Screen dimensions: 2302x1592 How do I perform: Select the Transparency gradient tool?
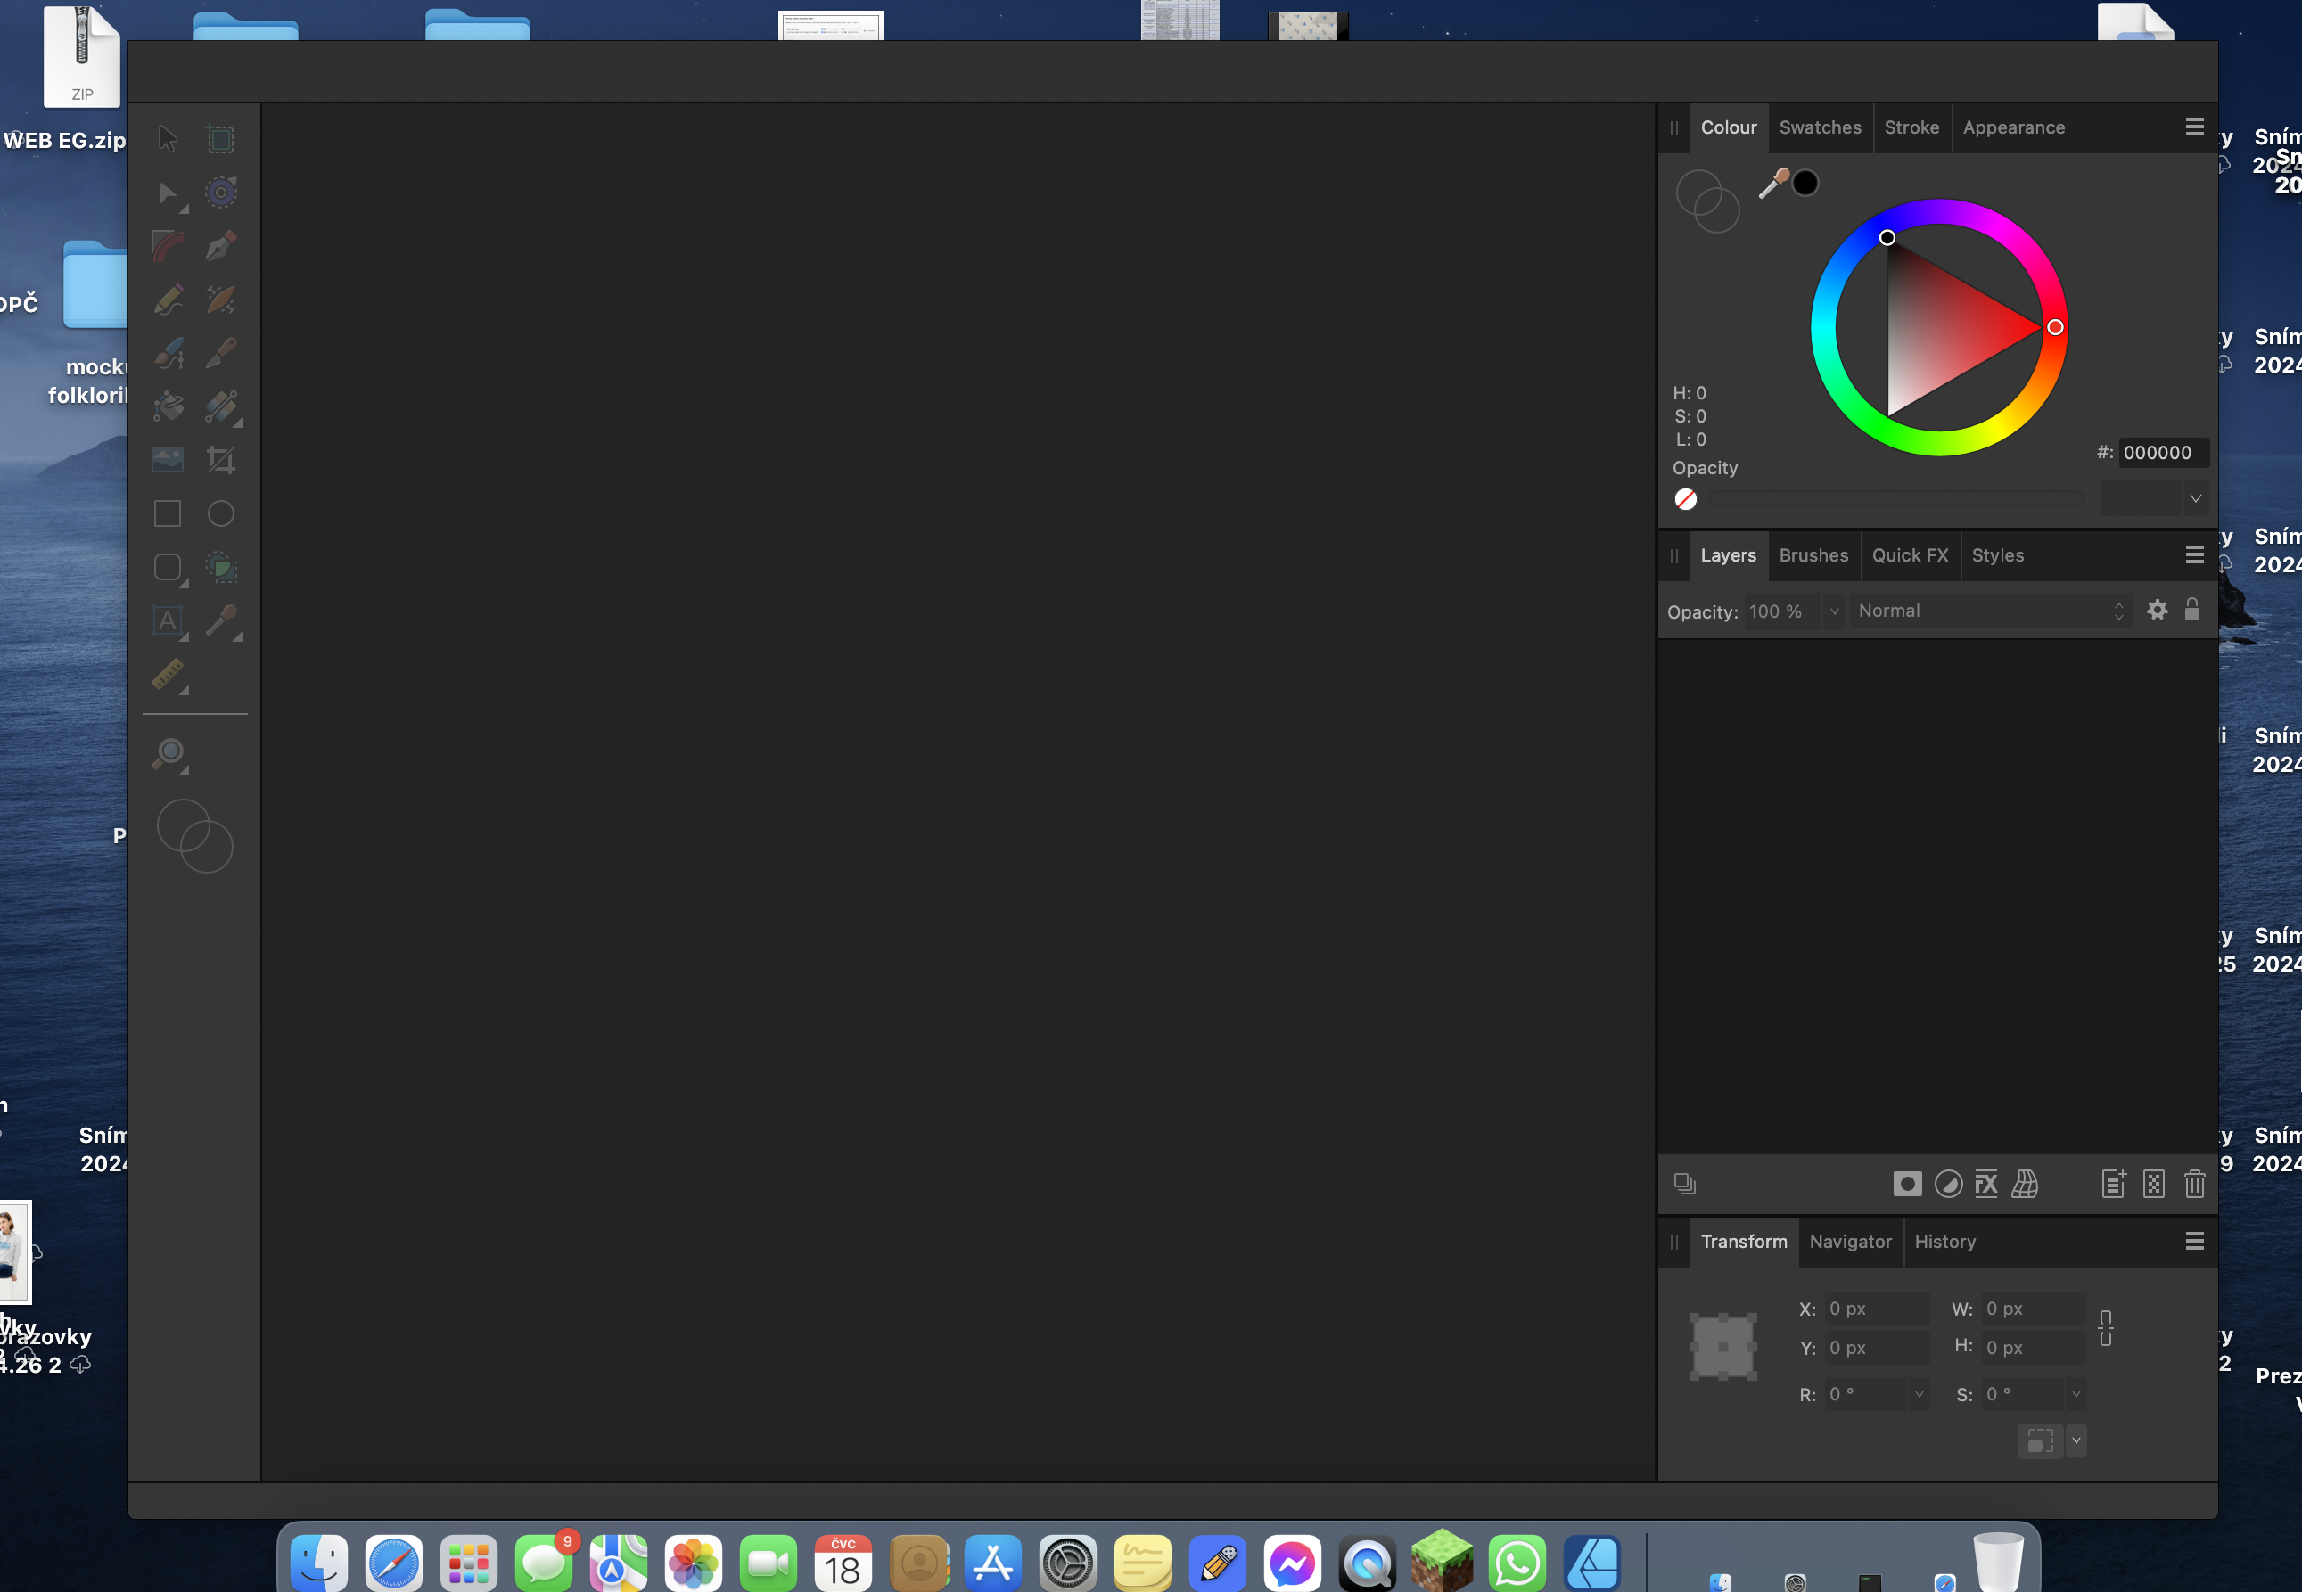220,406
